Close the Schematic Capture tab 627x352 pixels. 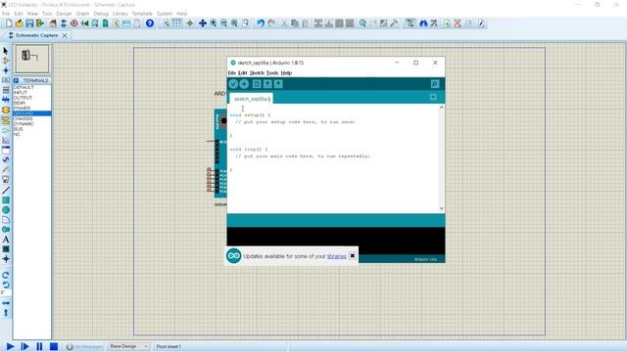coord(65,35)
